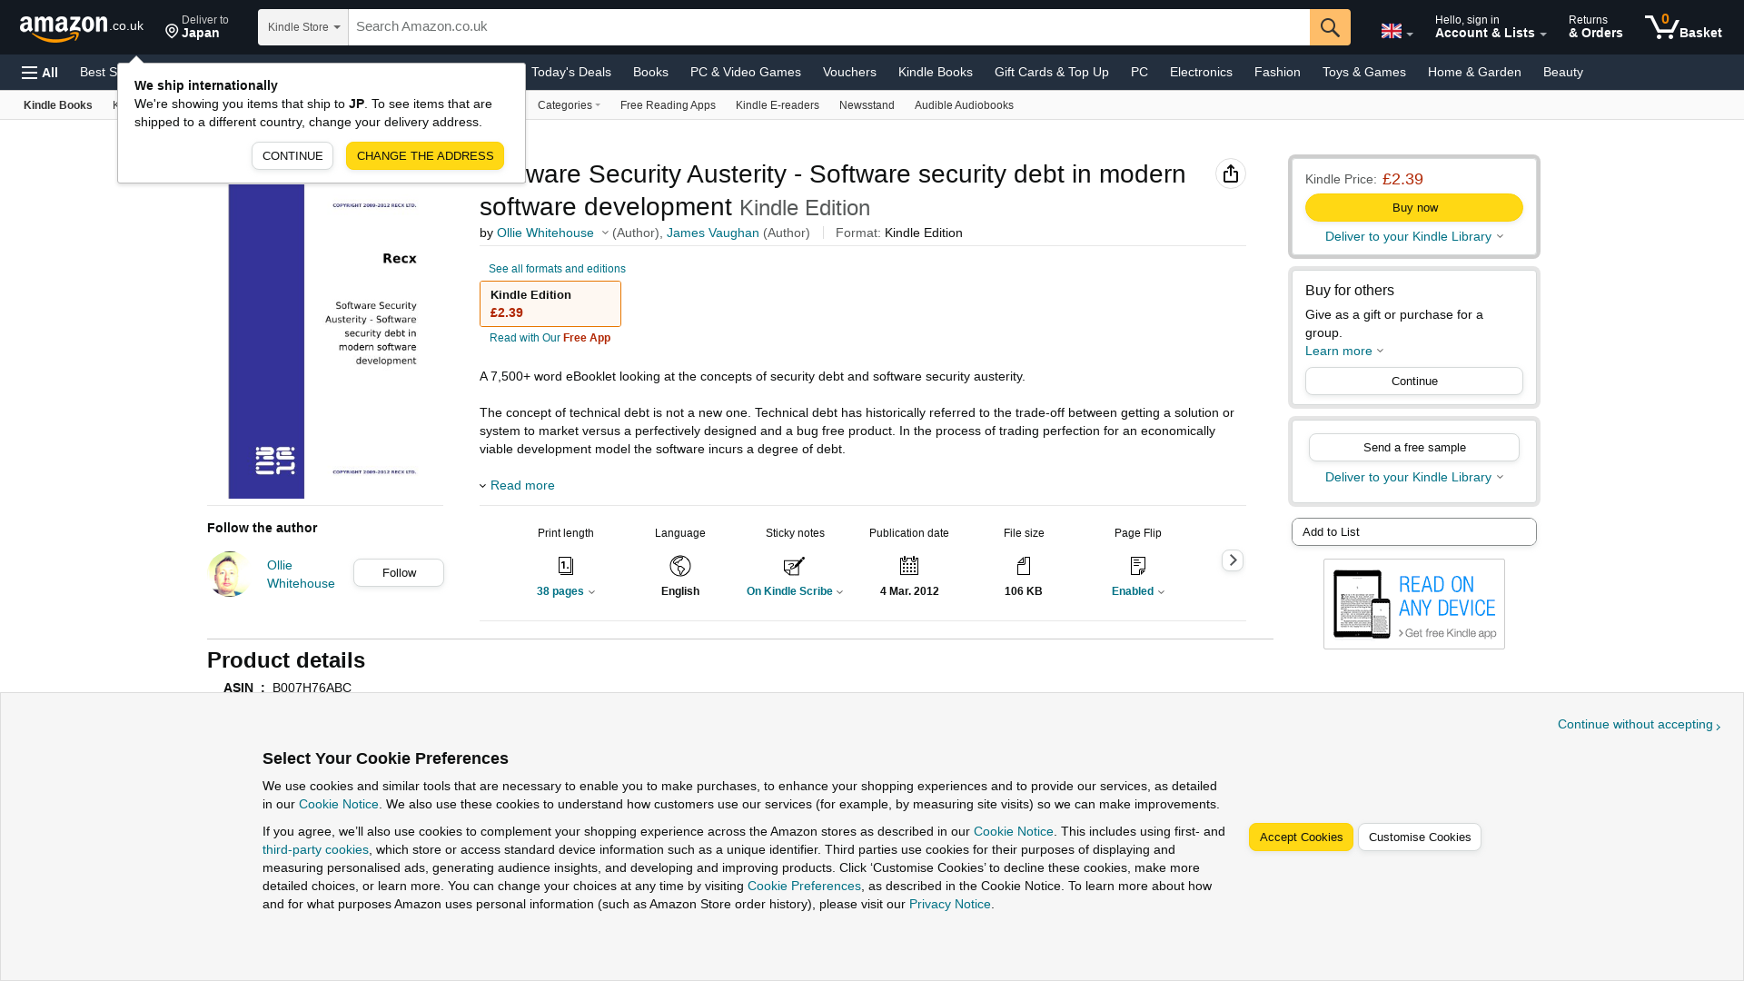Click the Read on Any Device banner icon
The height and width of the screenshot is (981, 1744).
[1413, 604]
